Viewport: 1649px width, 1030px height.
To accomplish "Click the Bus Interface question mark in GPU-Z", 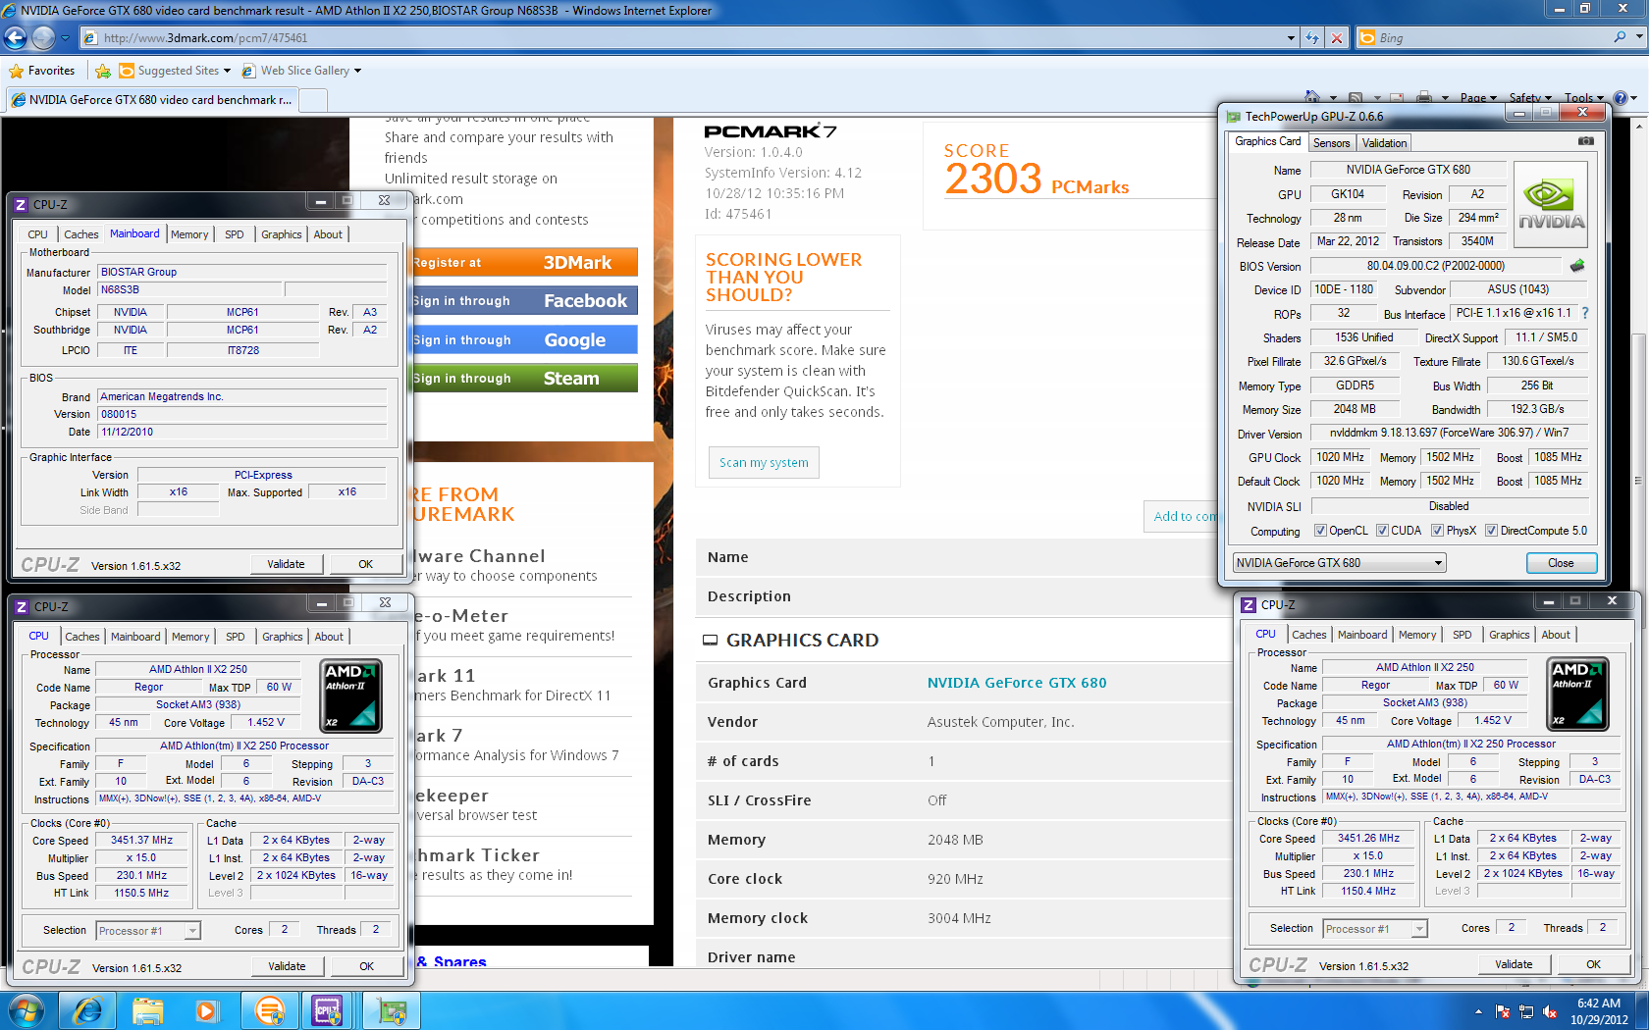I will coord(1584,313).
